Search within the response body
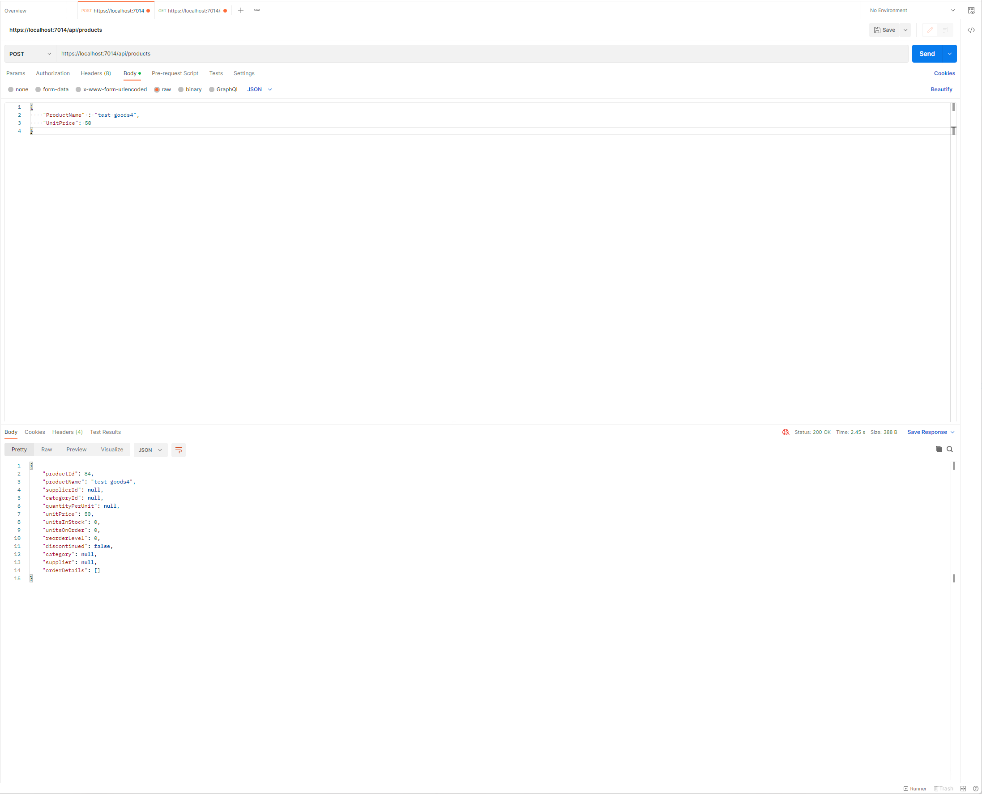Viewport: 982px width, 794px height. point(949,449)
